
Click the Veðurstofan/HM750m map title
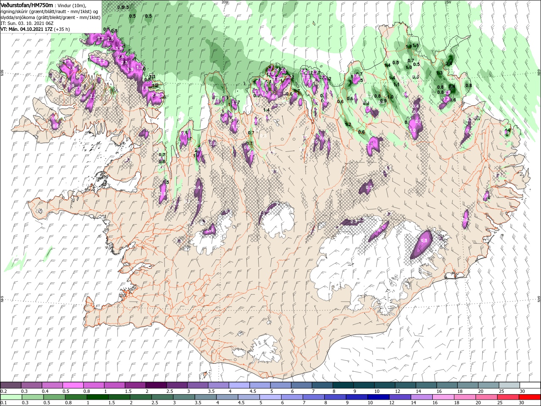(x=26, y=5)
